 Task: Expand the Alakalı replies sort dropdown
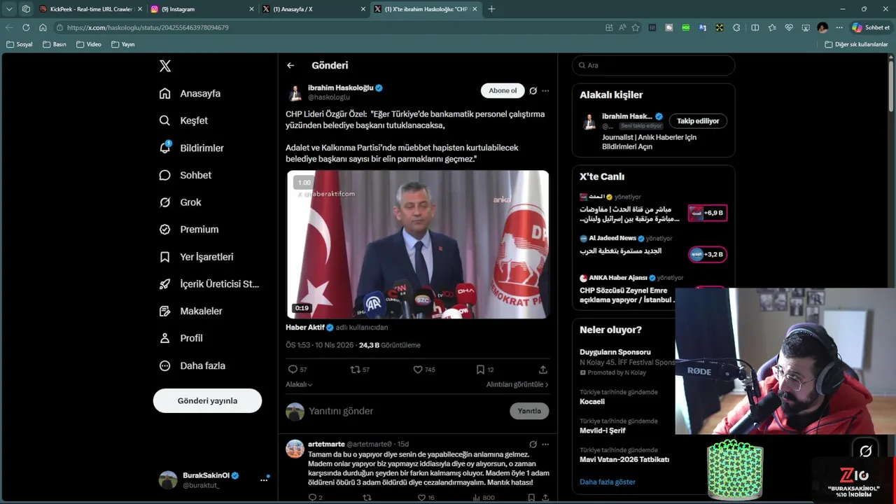tap(299, 384)
